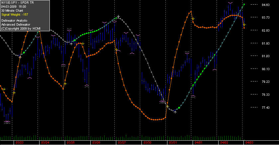Image resolution: width=279 pixels, height=145 pixels.
Task: Click the 04/02 date label
Action: click(x=224, y=143)
